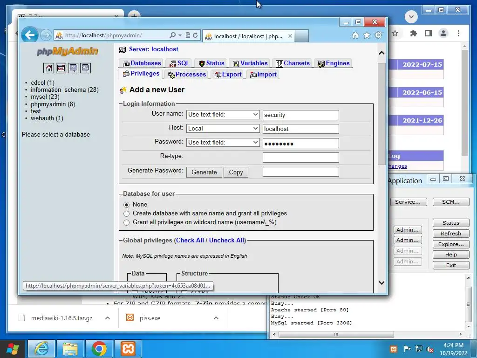This screenshot has width=477, height=358.
Task: Open Internet Explorer tools gear
Action: pyautogui.click(x=378, y=35)
